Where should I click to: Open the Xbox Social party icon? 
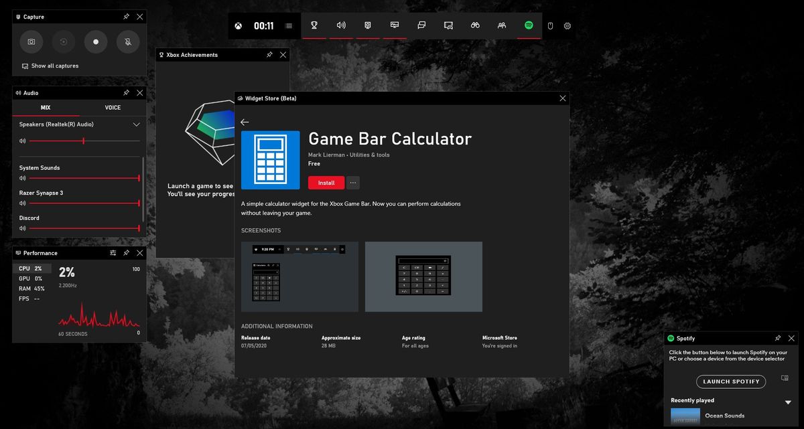(501, 25)
